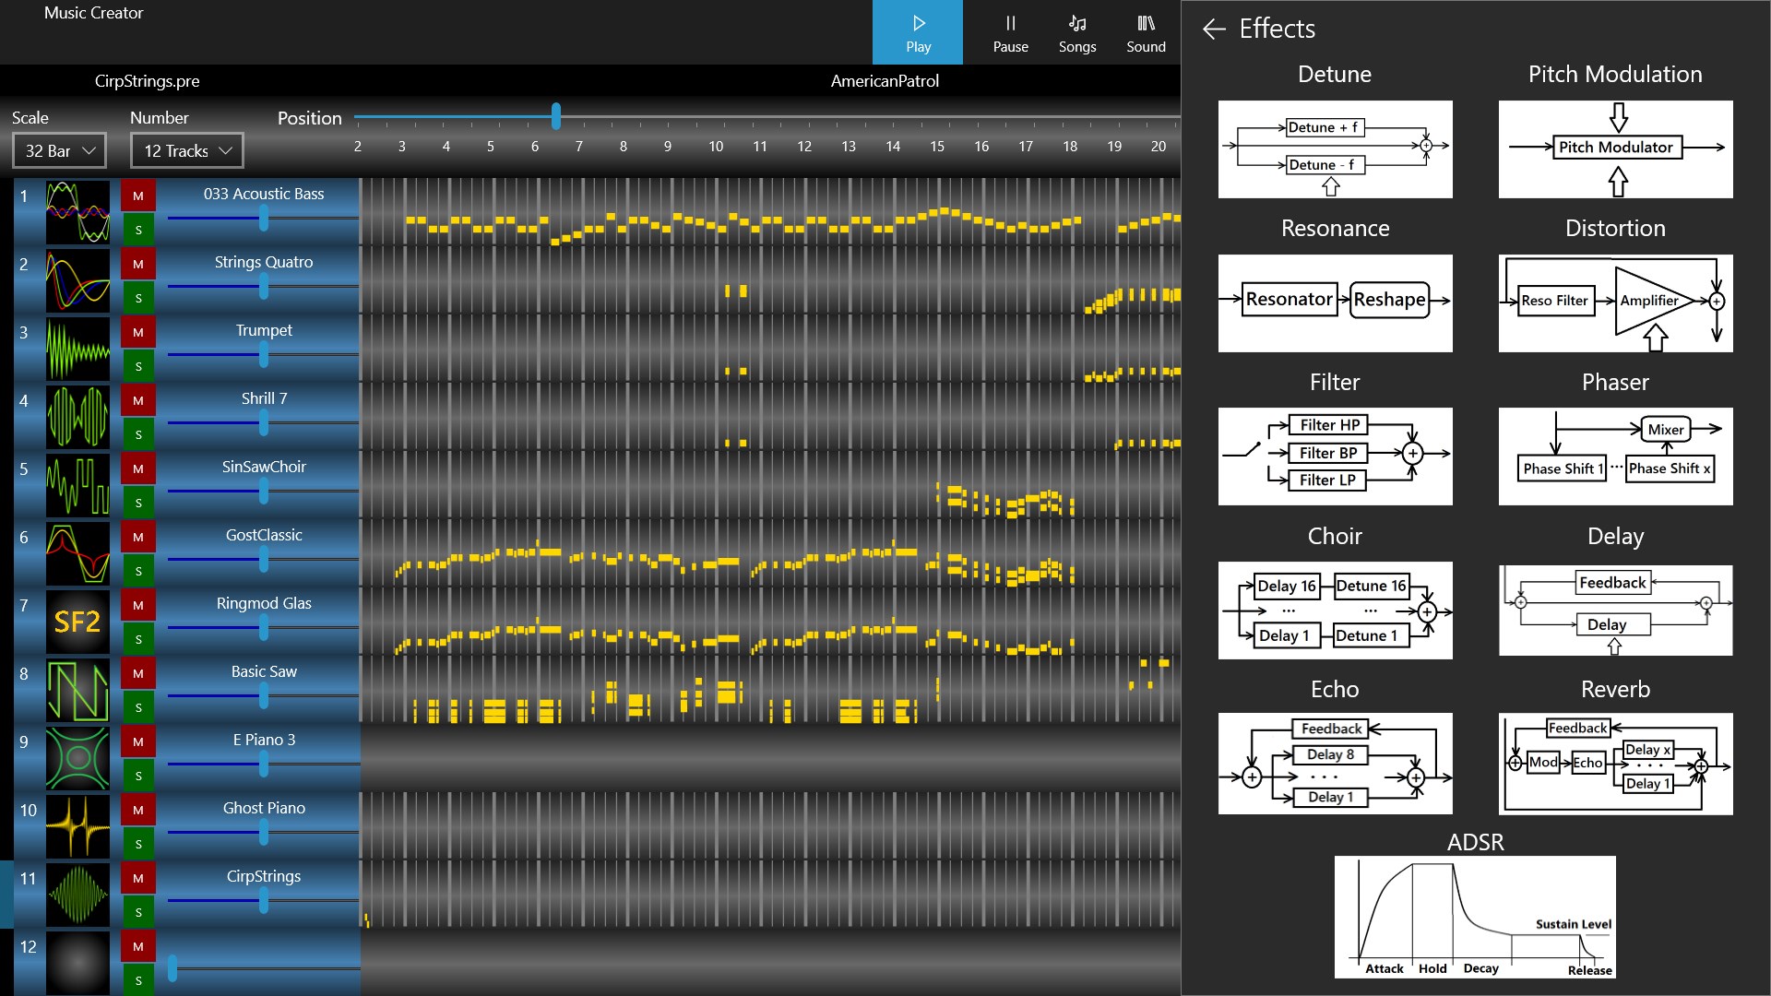Open the Detune effect diagram
Screen dimensions: 1771x996
[1335, 148]
